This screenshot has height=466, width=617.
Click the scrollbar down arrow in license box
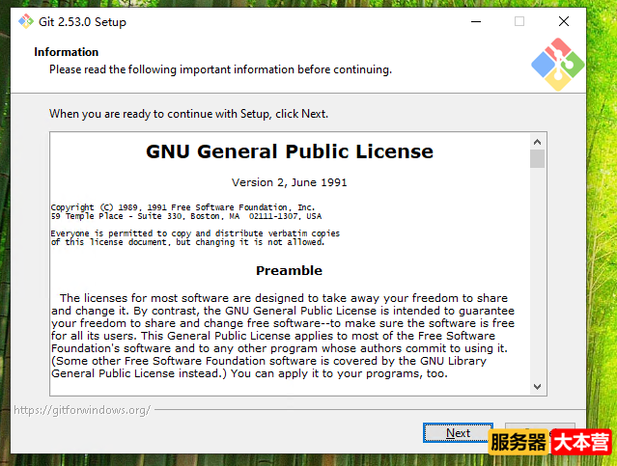(x=537, y=385)
